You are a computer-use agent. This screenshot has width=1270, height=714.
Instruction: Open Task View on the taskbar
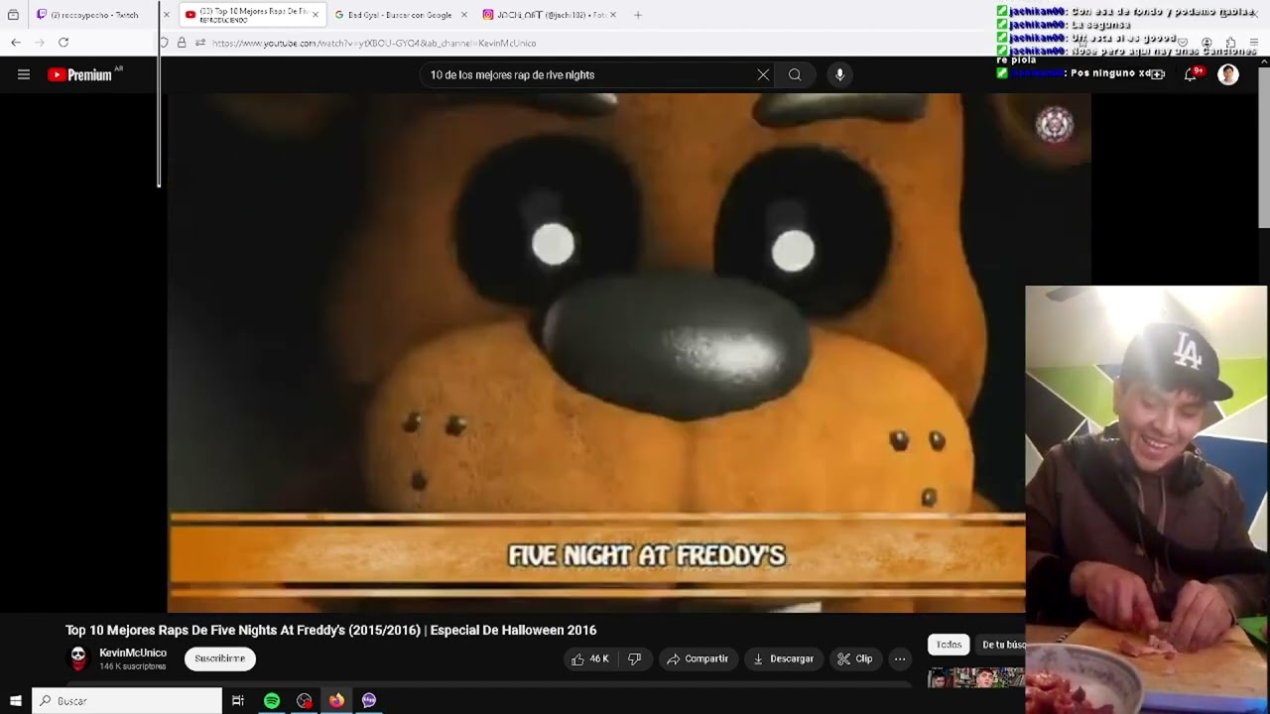(238, 700)
